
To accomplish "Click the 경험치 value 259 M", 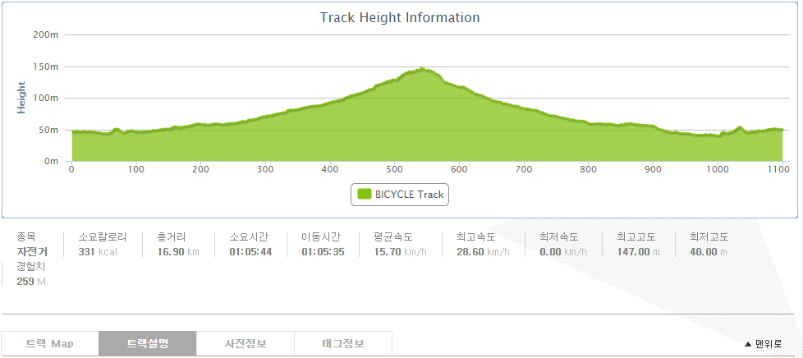I will click(x=31, y=282).
